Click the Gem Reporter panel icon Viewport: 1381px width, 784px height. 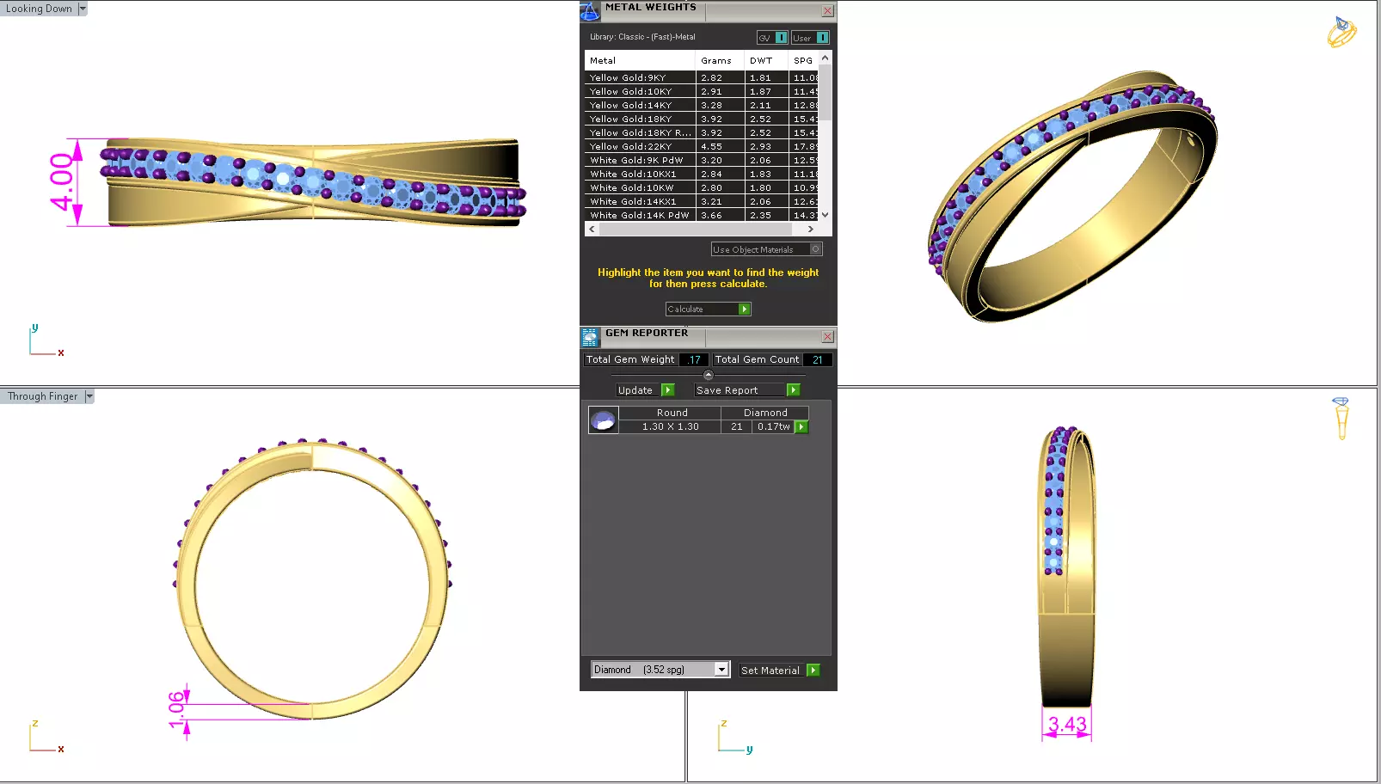click(x=589, y=337)
